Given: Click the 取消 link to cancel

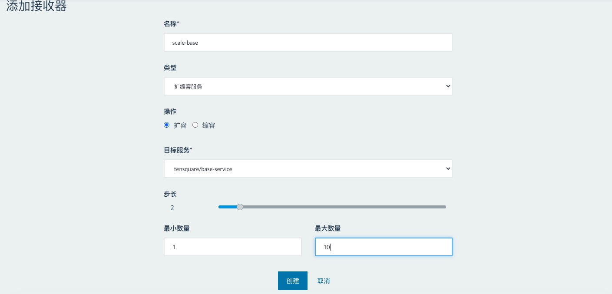Looking at the screenshot, I should coord(323,281).
